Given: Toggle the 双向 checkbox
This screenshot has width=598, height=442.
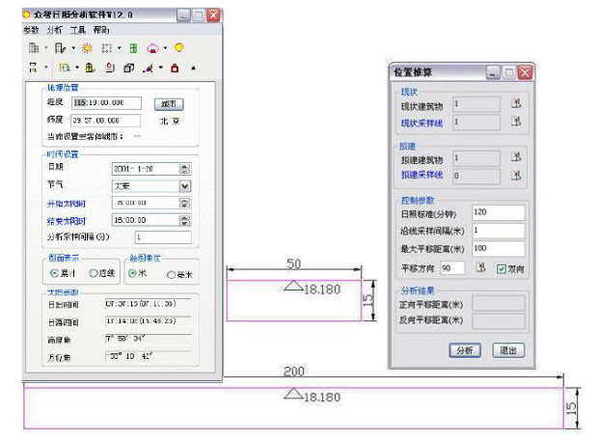Looking at the screenshot, I should point(500,267).
